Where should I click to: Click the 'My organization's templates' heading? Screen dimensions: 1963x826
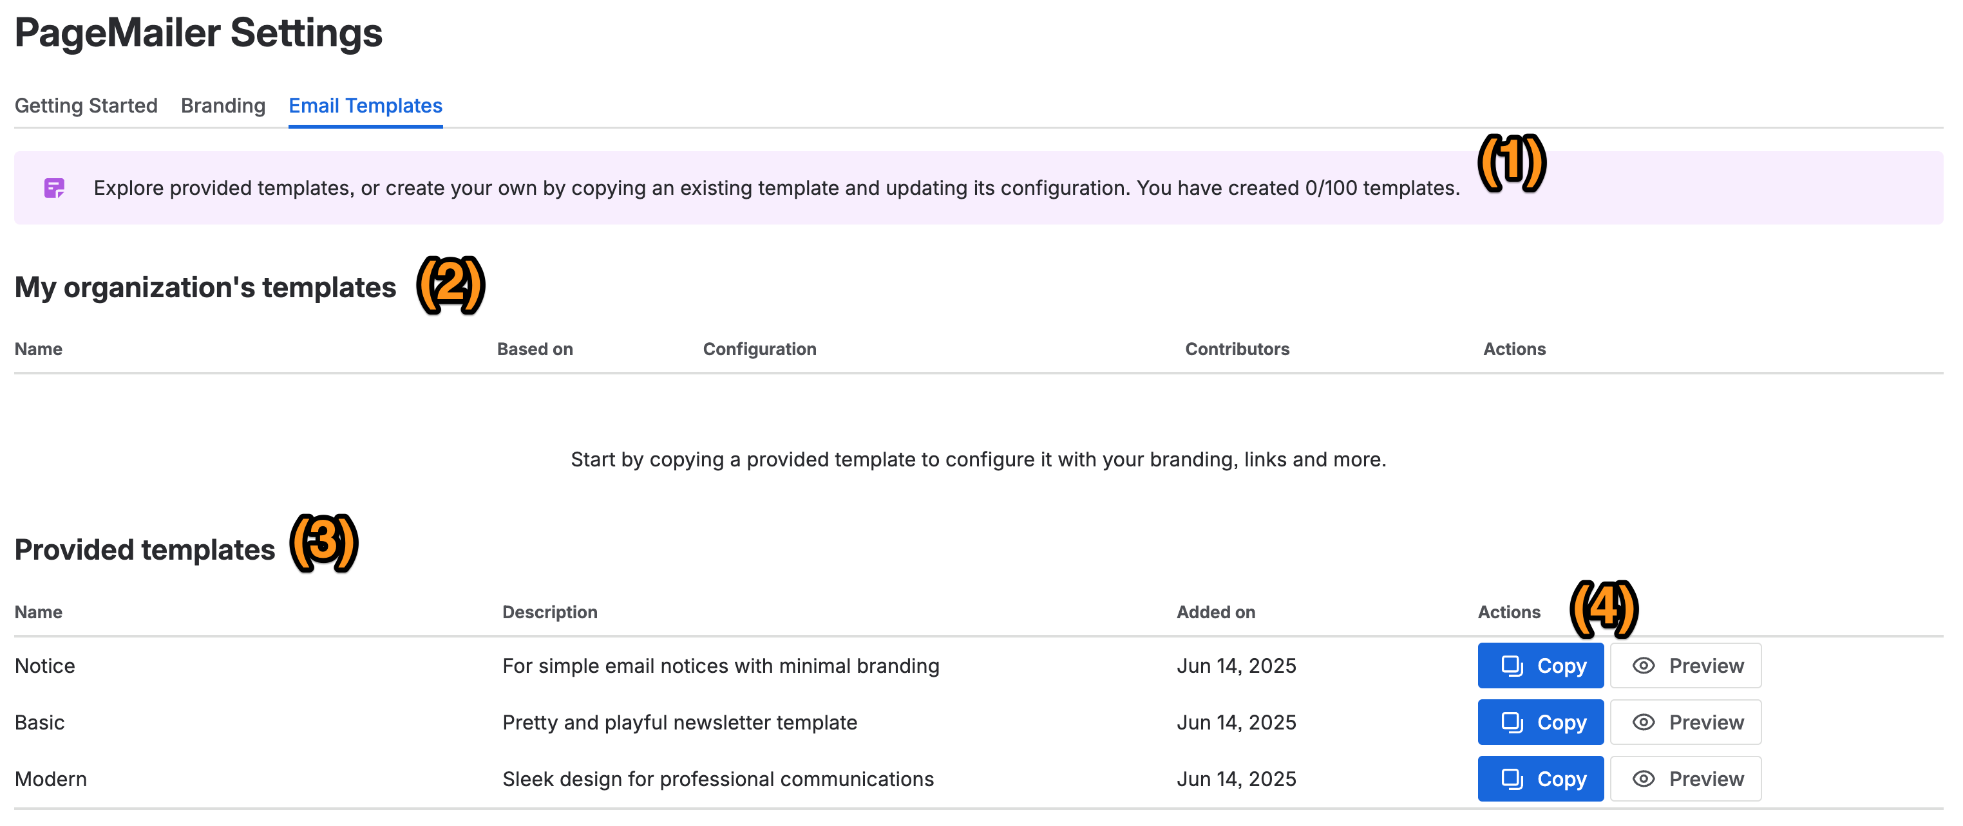[x=205, y=288]
